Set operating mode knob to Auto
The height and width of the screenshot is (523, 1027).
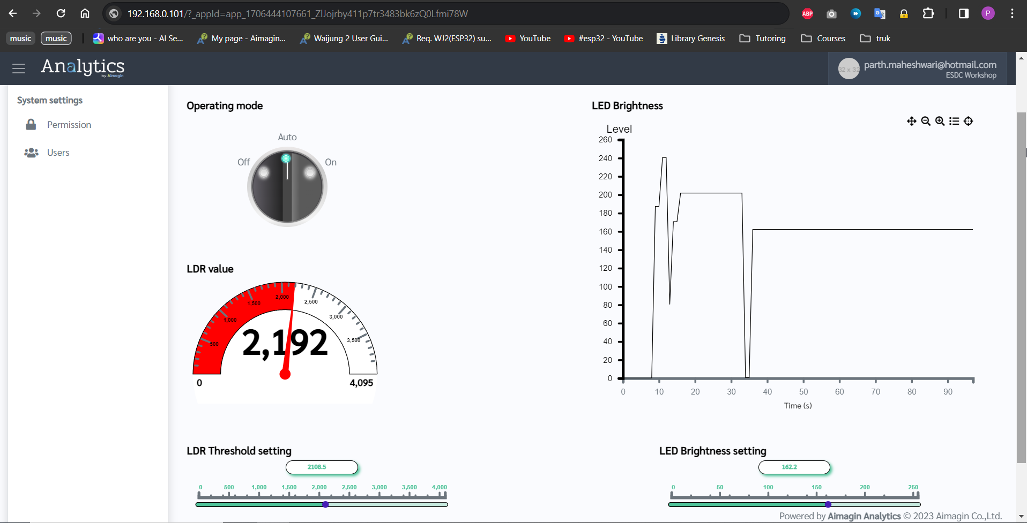click(x=287, y=137)
